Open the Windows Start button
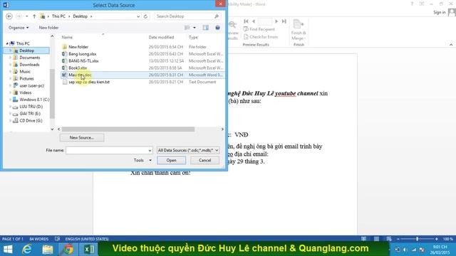 click(x=8, y=249)
